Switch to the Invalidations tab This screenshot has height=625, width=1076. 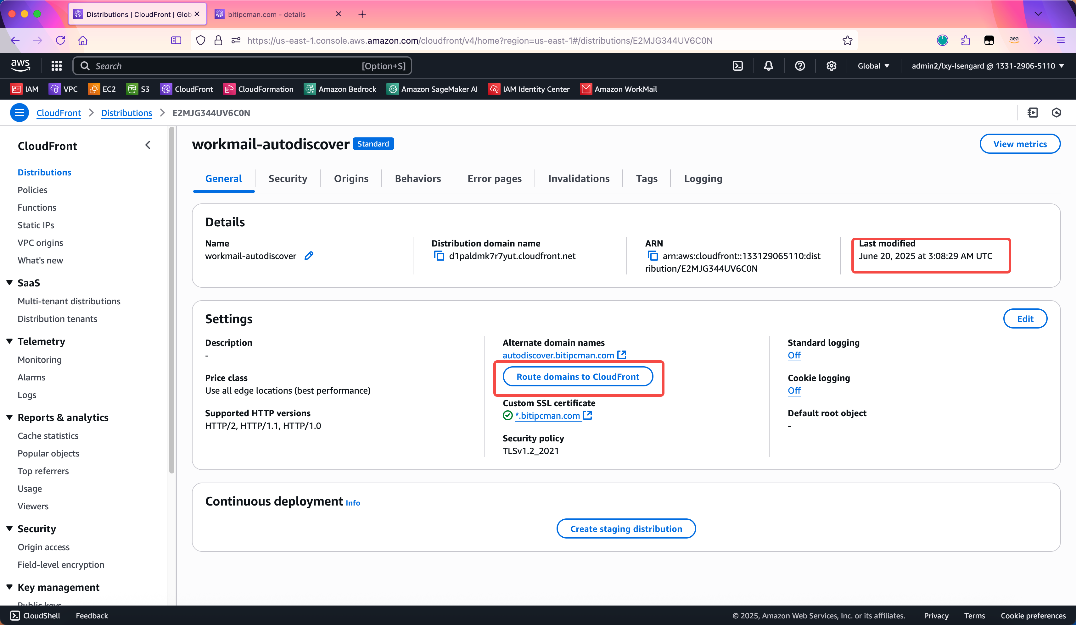(x=579, y=178)
